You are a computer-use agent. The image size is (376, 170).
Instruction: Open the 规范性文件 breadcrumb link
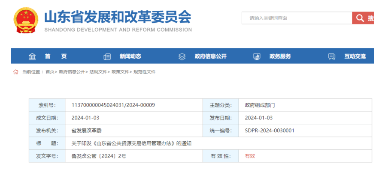(x=144, y=72)
